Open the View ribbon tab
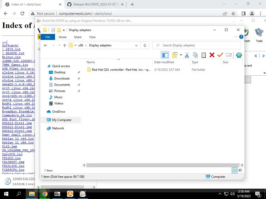 click(x=92, y=37)
